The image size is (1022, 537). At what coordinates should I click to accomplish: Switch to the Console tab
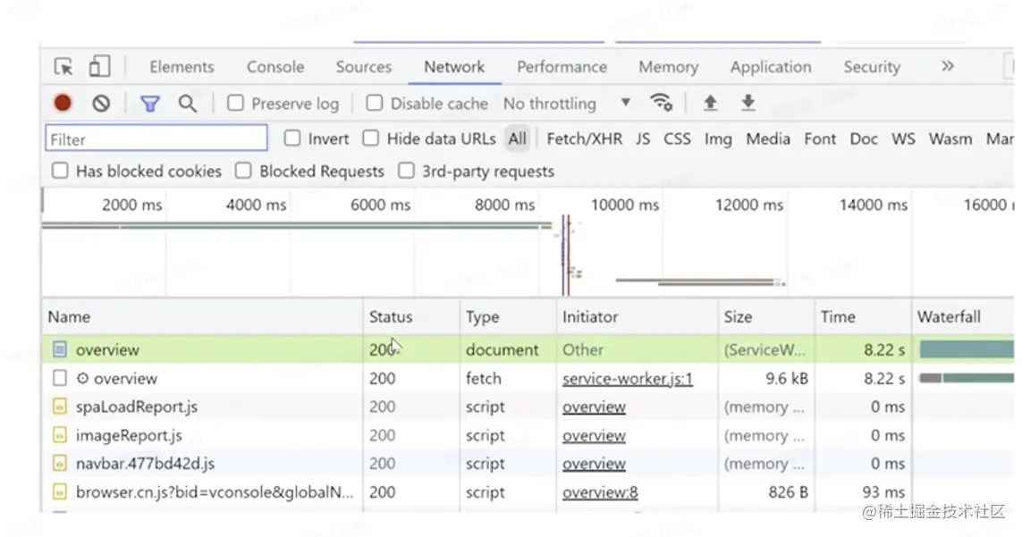click(275, 67)
